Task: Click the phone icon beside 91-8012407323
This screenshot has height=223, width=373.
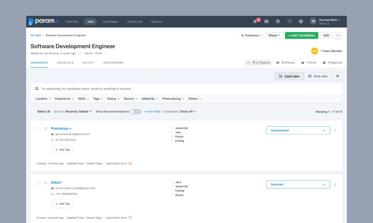Action: tap(53, 140)
